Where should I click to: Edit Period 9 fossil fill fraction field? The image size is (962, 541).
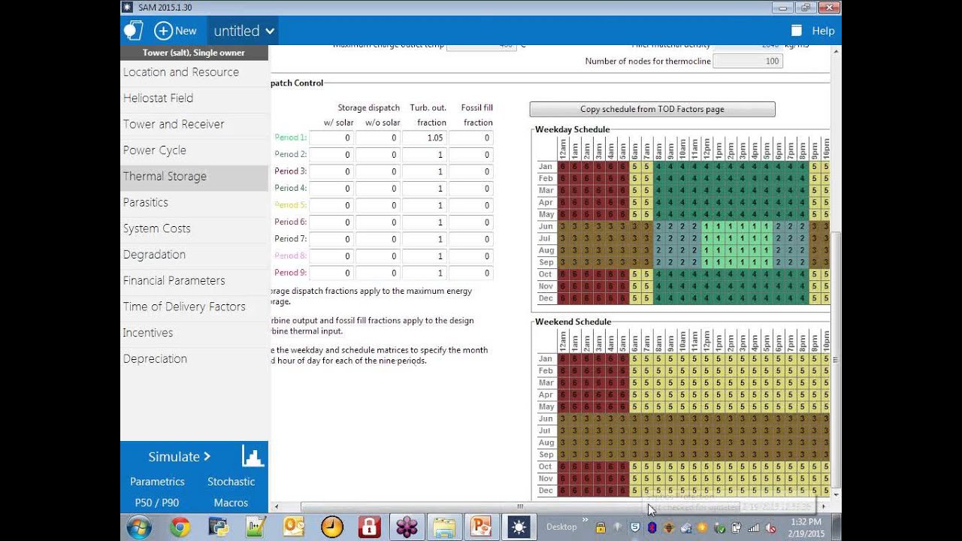(x=471, y=273)
